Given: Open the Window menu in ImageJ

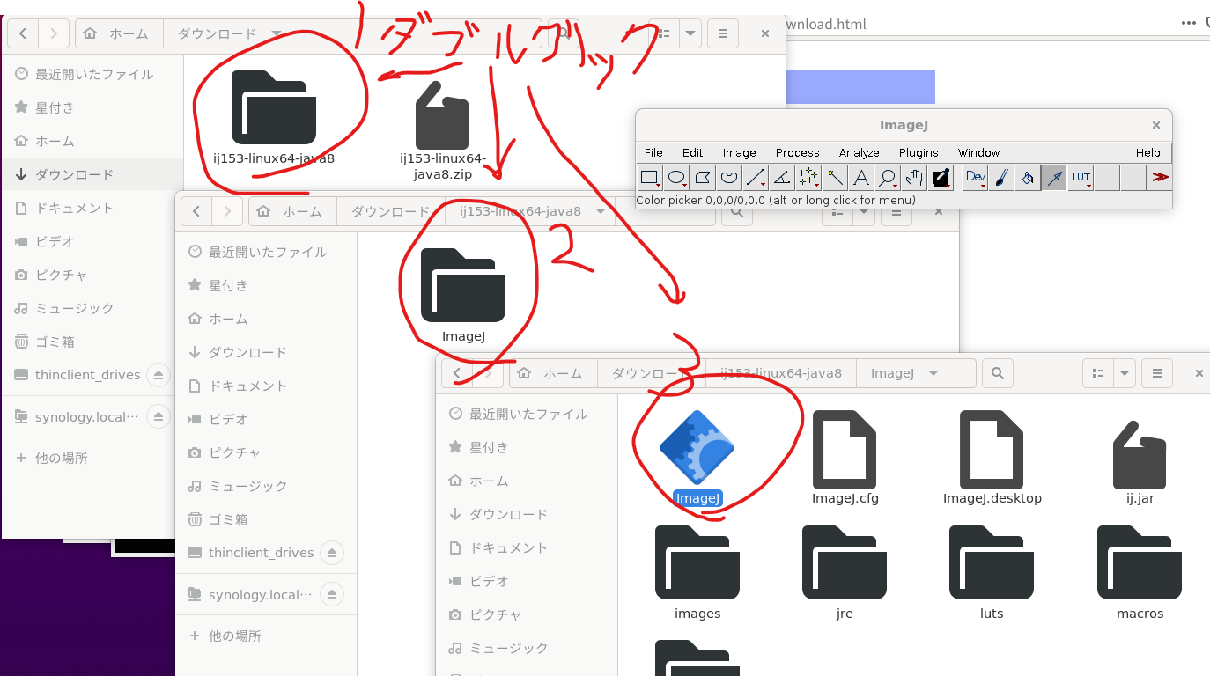Looking at the screenshot, I should [x=979, y=152].
